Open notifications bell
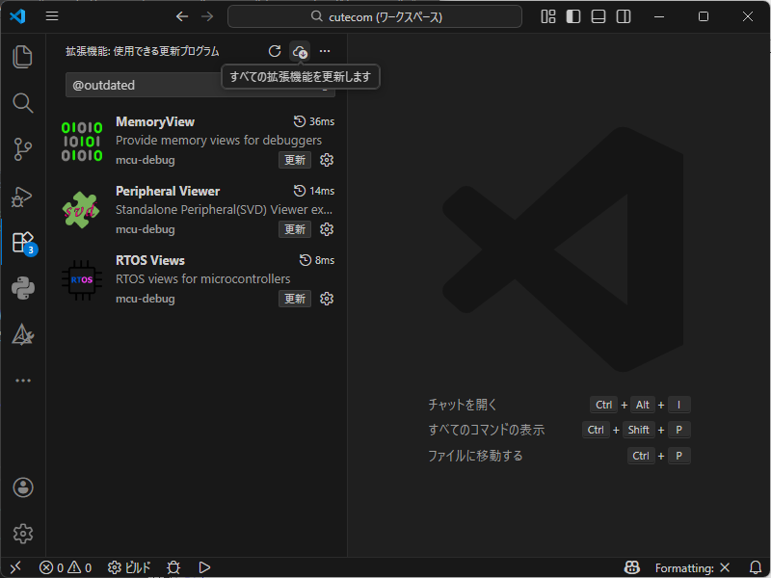Image resolution: width=771 pixels, height=578 pixels. (x=756, y=567)
